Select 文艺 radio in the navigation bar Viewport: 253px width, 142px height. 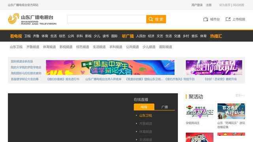(x=160, y=36)
